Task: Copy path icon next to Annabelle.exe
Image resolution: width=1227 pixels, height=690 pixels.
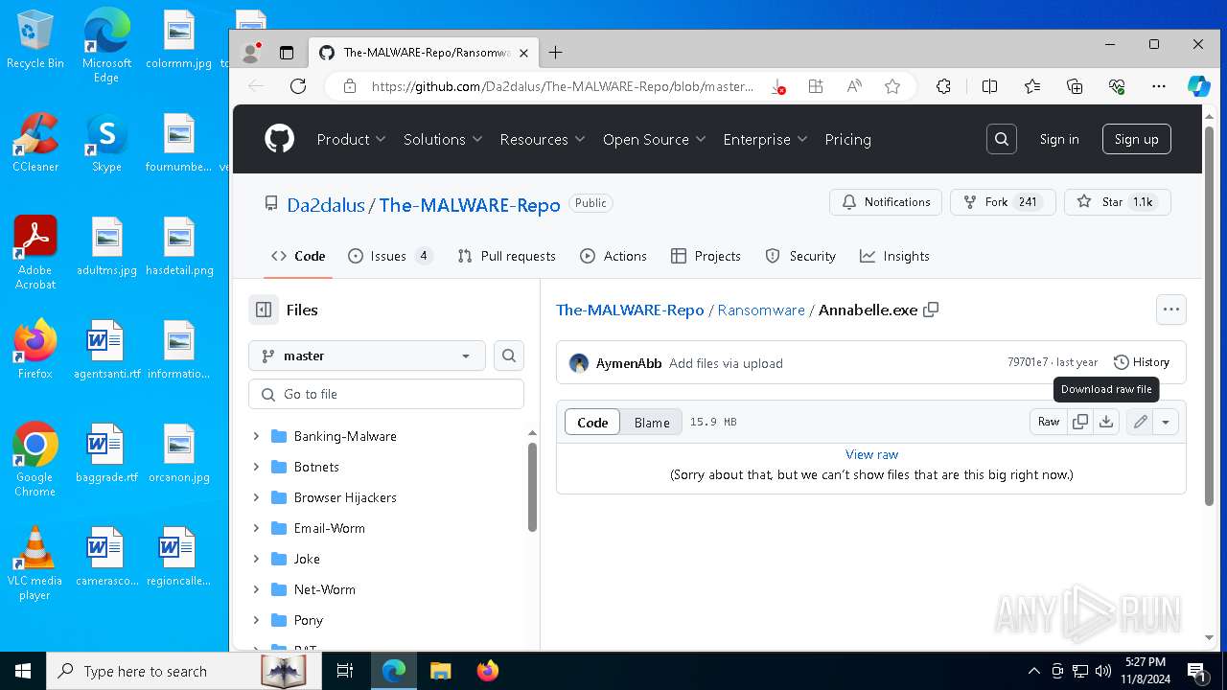Action: [931, 310]
